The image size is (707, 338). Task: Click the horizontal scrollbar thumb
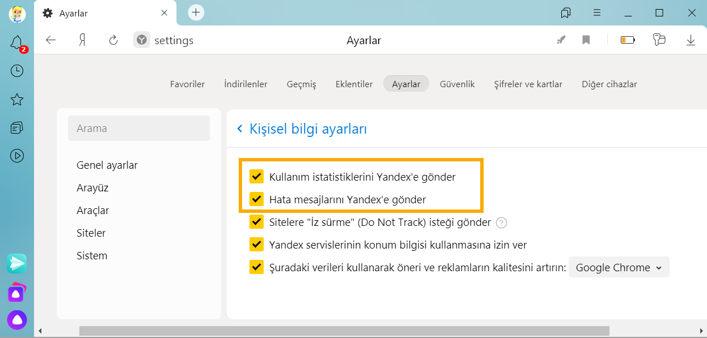[344, 331]
